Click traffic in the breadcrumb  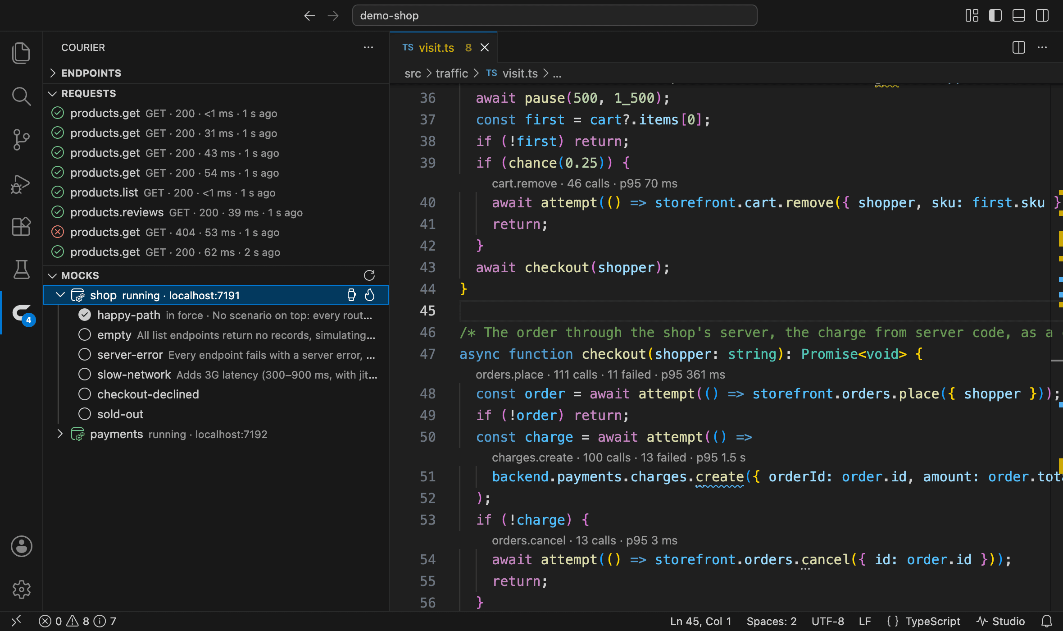[x=452, y=73]
